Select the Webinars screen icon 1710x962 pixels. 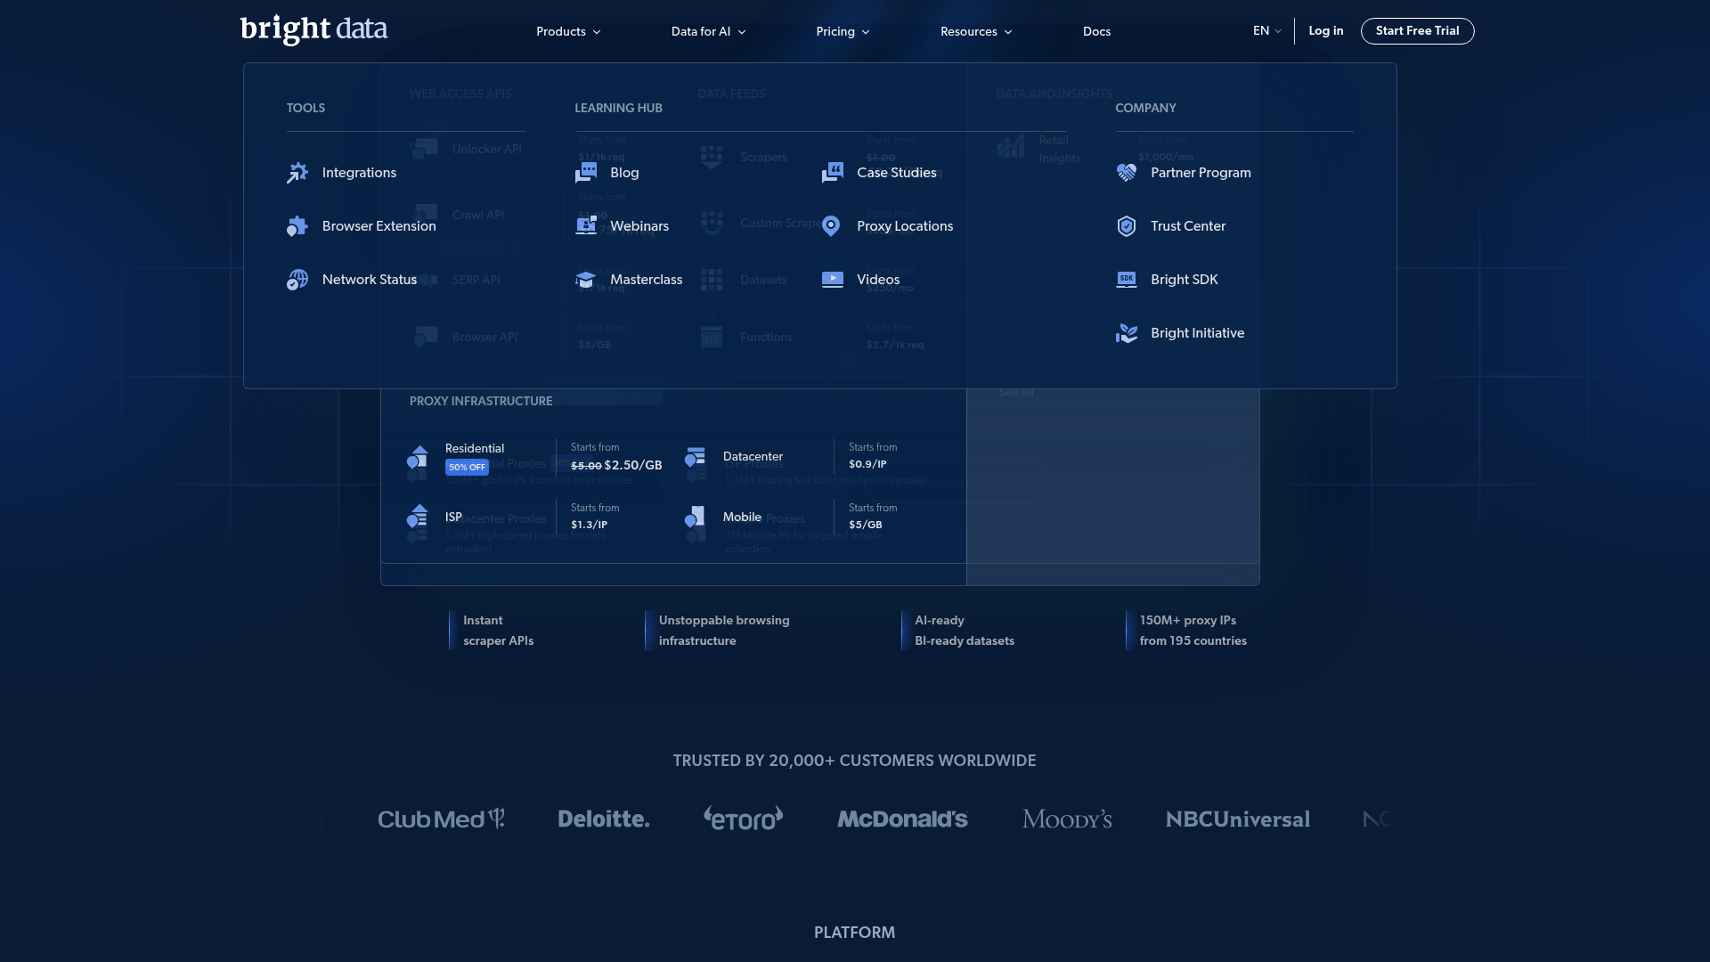(x=587, y=225)
